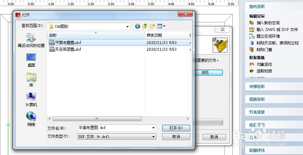Close the background wizard dialog
Screen dimensions: 303x155
(x=223, y=29)
